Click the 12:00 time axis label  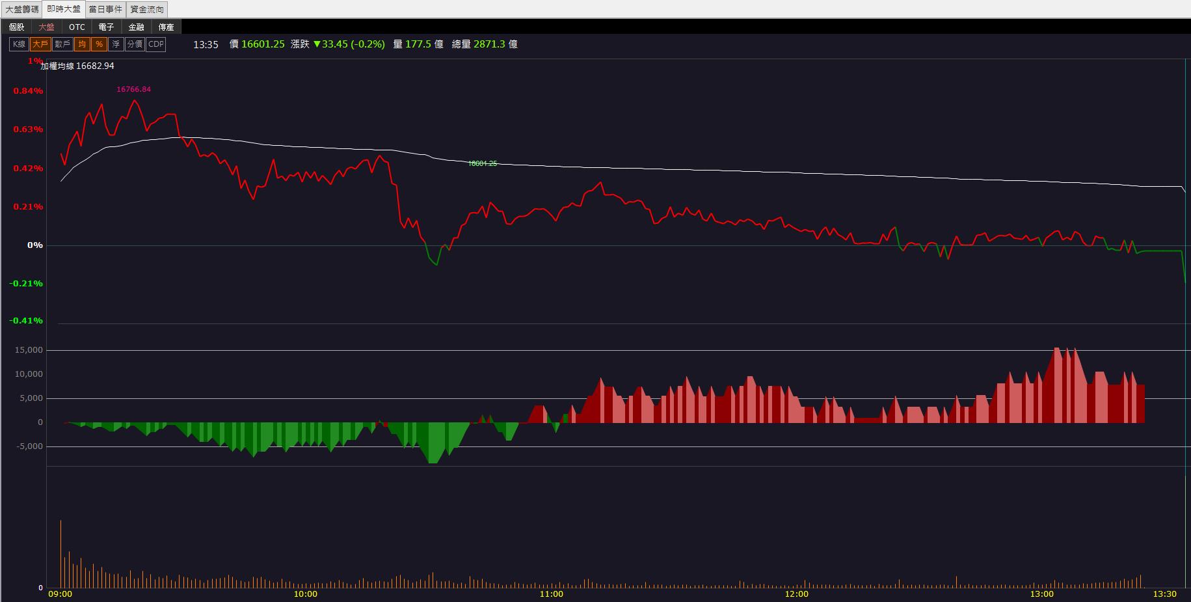(797, 594)
